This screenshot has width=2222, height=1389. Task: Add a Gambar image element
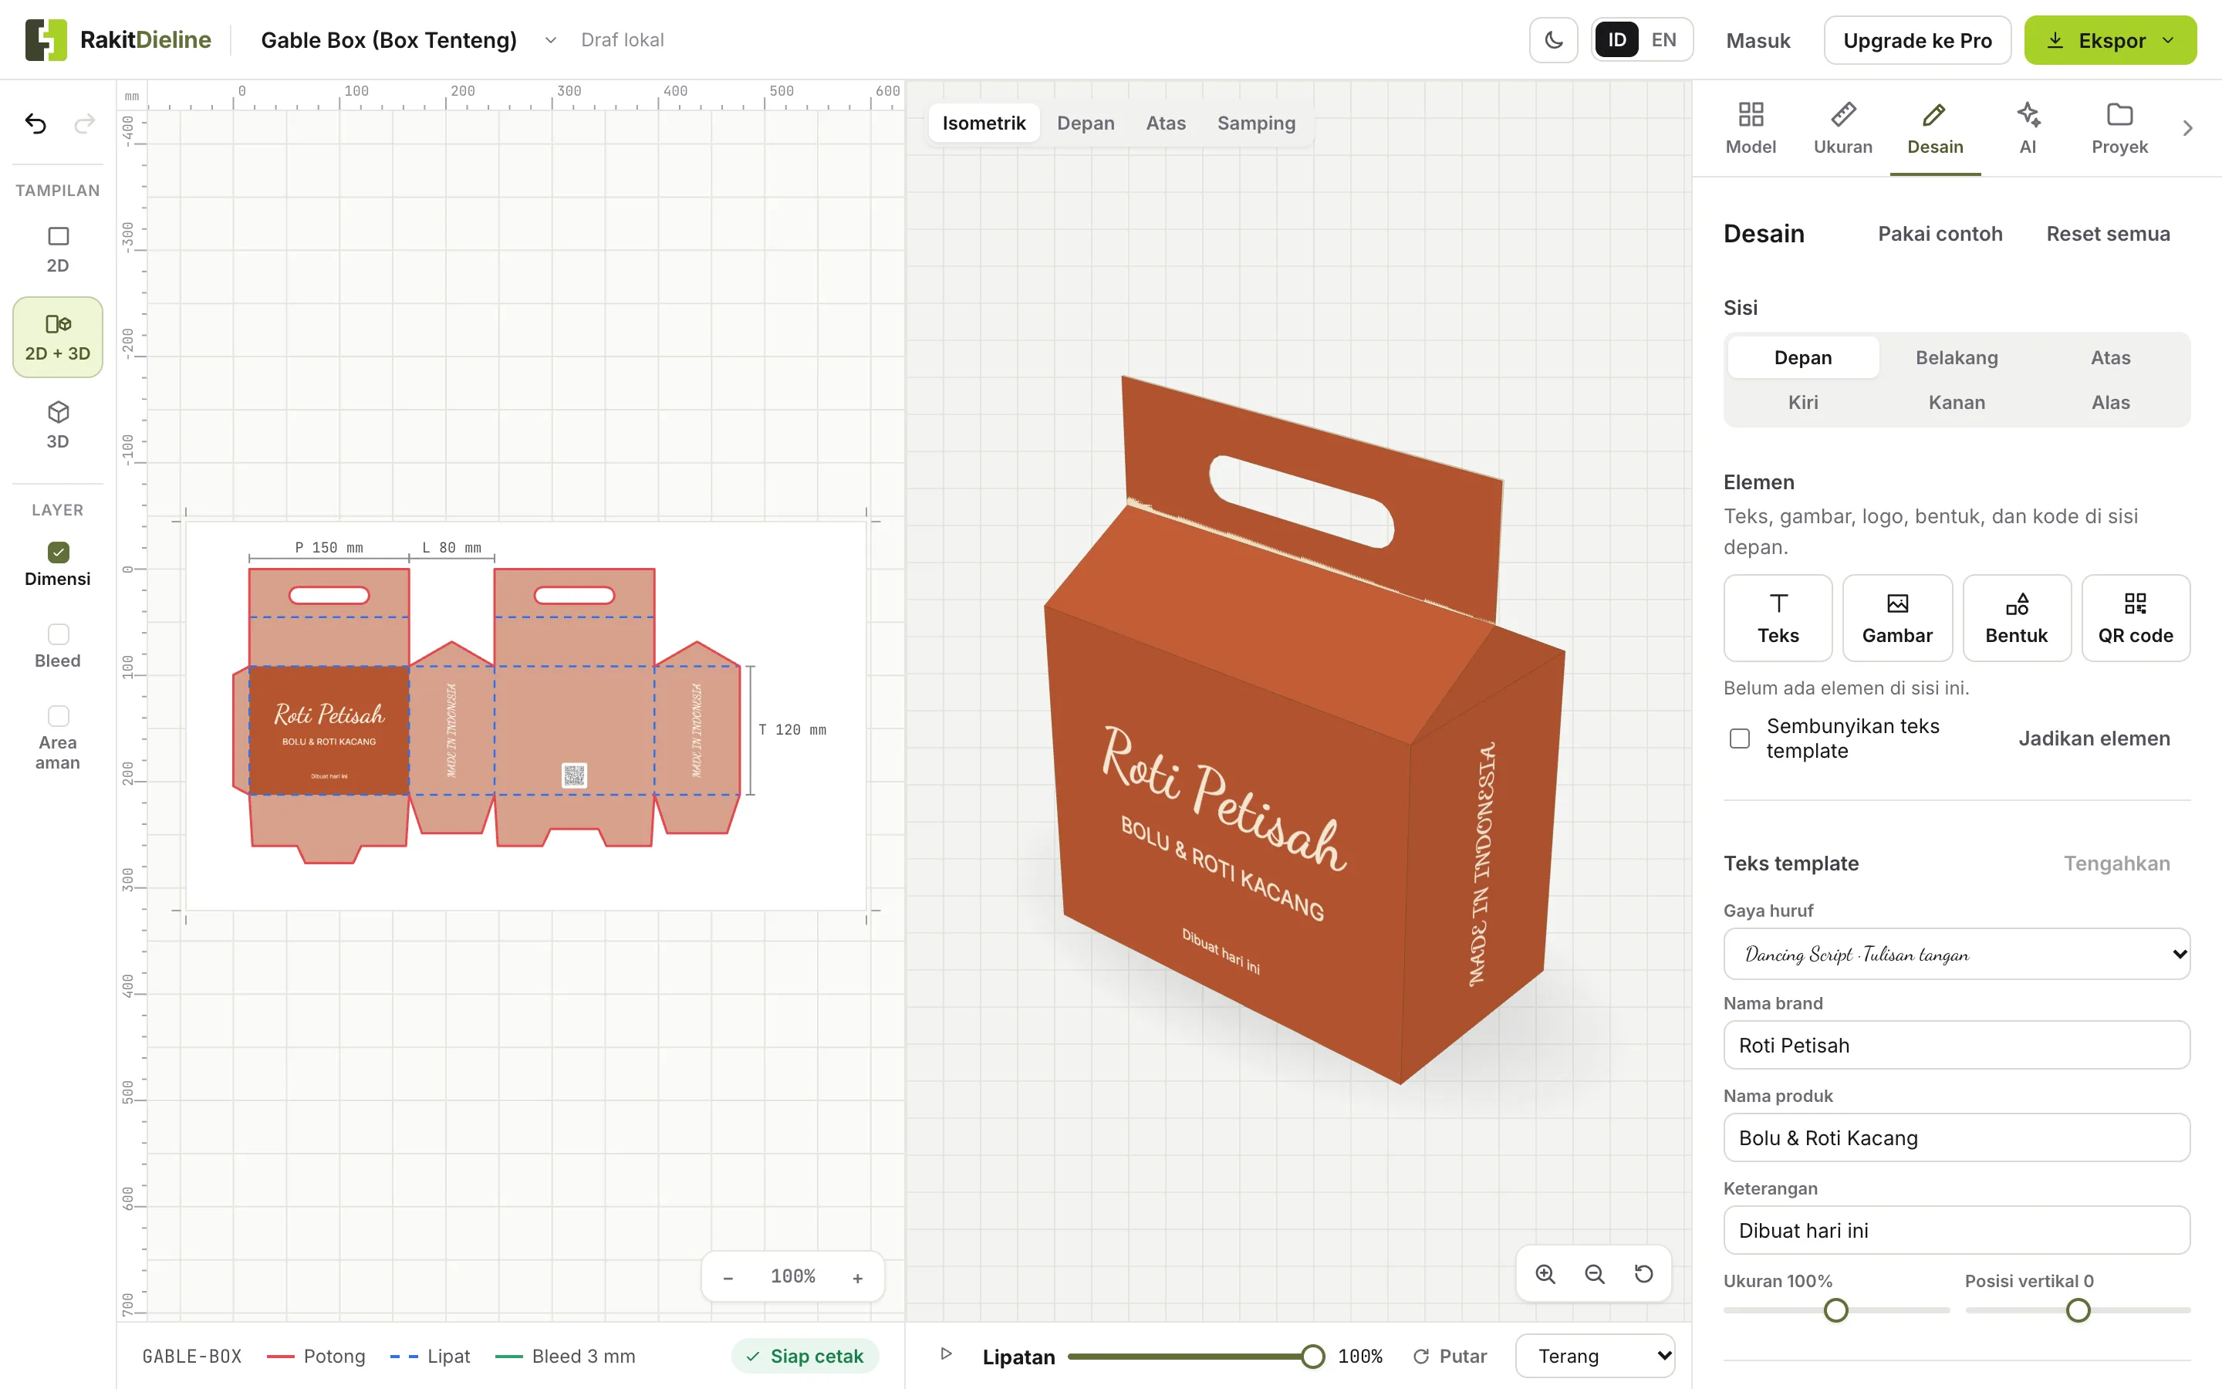click(x=1897, y=618)
